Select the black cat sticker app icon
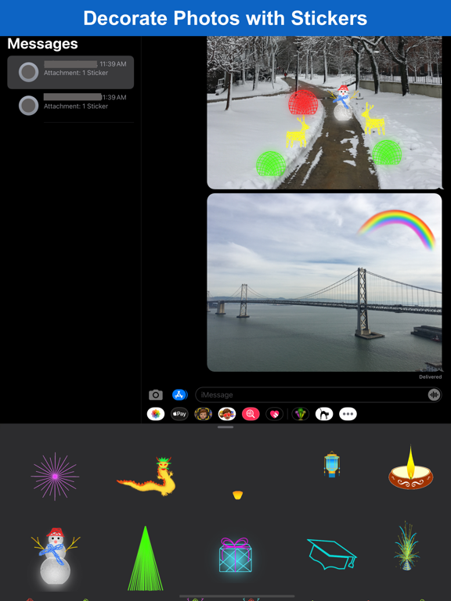 coord(324,414)
